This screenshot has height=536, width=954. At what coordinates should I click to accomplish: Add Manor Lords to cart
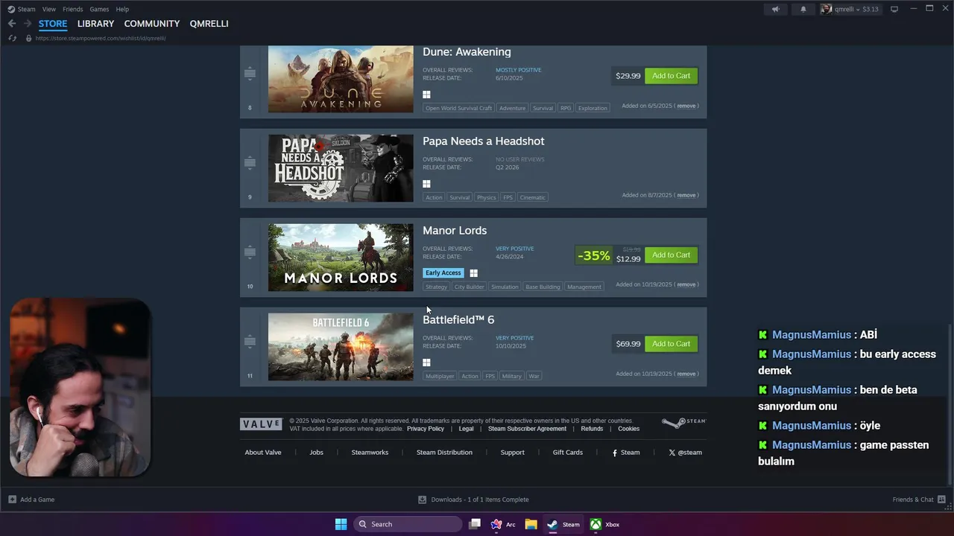pos(671,255)
